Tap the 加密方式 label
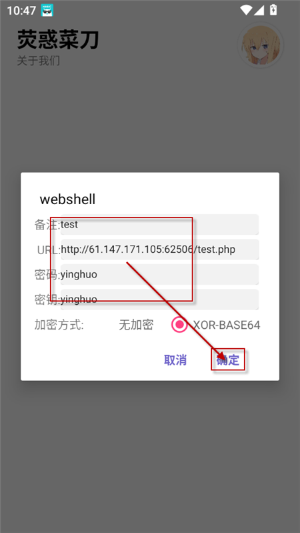This screenshot has width=300, height=533. tap(59, 325)
